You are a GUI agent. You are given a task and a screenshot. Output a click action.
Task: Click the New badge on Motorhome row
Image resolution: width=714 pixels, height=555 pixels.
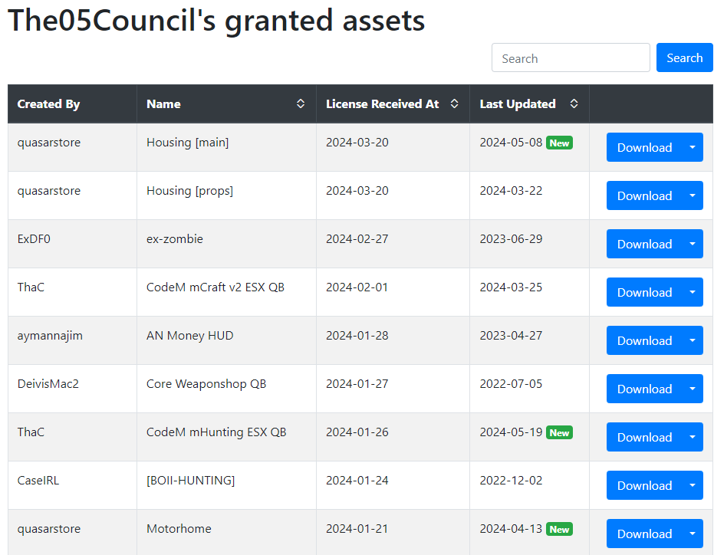pos(559,529)
